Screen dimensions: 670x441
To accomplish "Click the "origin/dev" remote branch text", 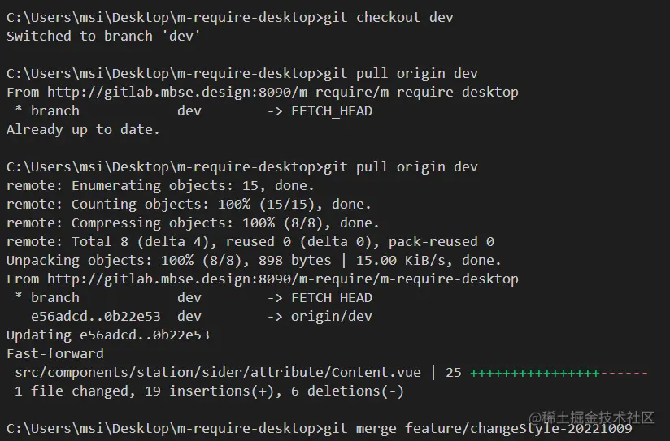I will (x=331, y=316).
